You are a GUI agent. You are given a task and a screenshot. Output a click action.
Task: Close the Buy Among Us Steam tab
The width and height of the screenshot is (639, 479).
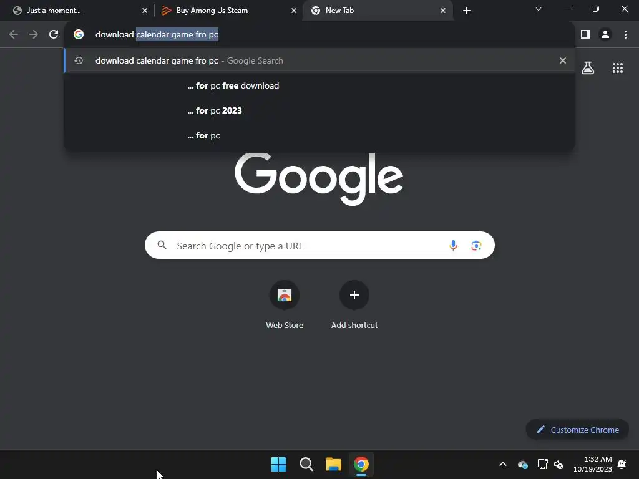click(x=294, y=11)
